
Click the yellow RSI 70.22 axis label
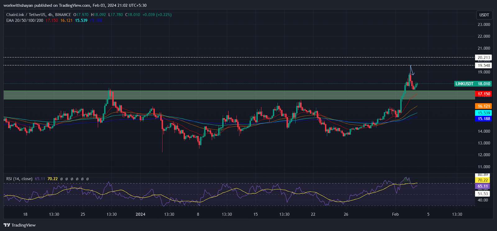(482, 180)
